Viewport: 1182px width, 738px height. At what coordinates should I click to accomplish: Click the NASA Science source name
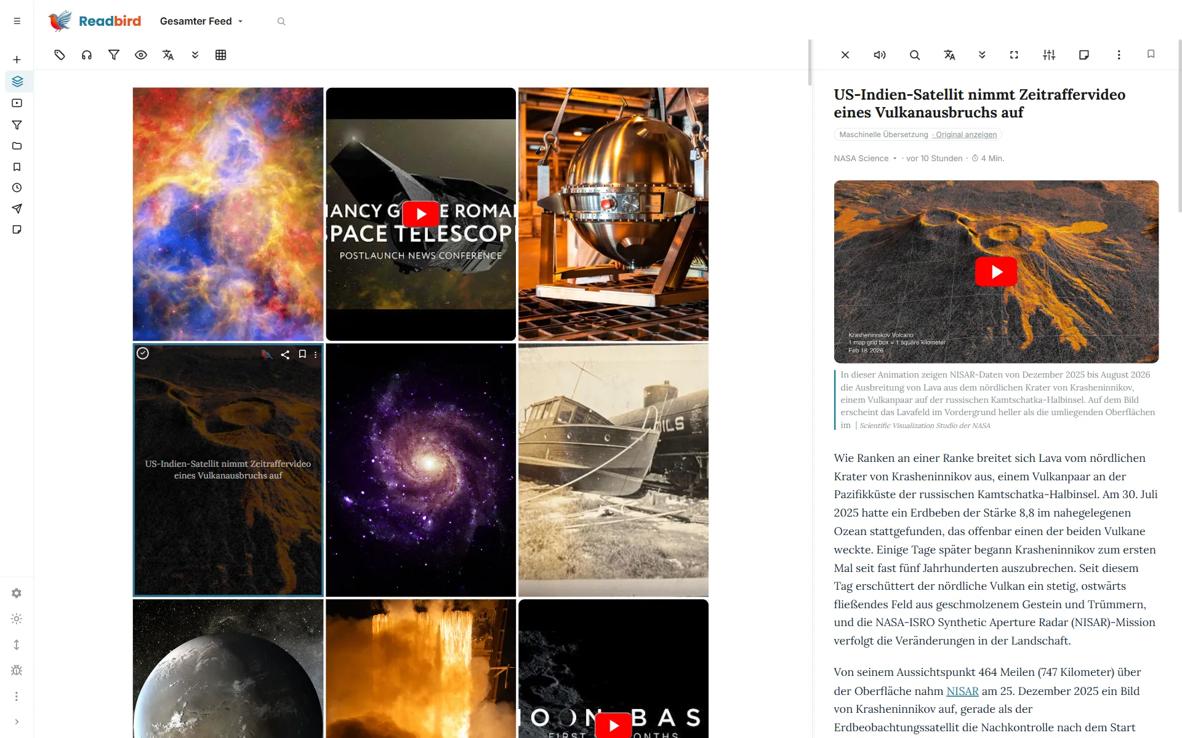pos(861,159)
